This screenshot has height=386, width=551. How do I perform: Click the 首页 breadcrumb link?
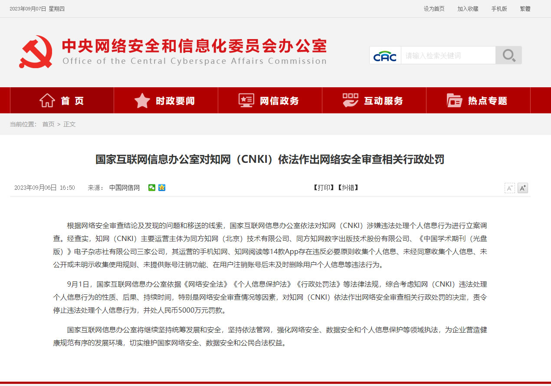48,124
